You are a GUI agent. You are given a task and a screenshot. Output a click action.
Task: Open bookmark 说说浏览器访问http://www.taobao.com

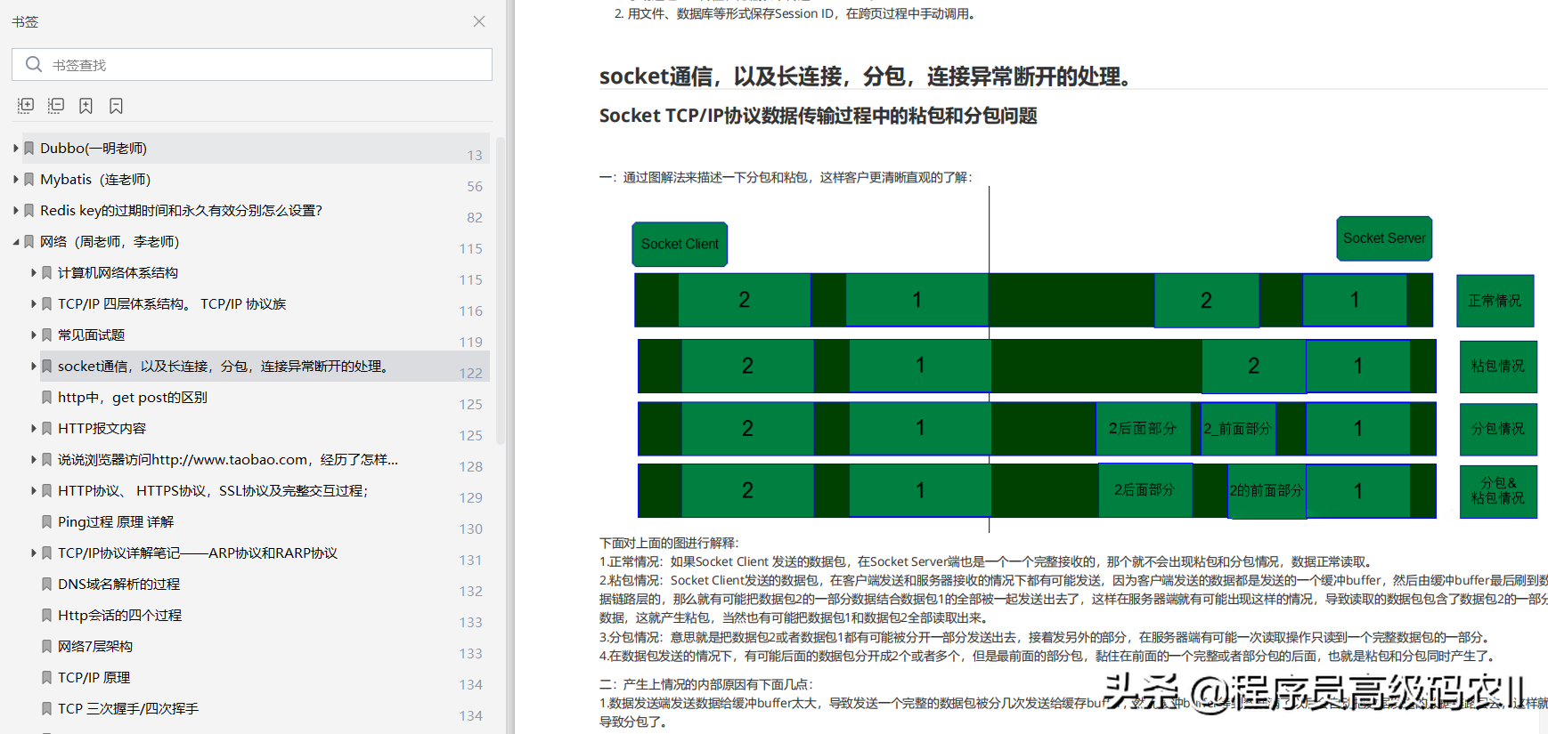coord(228,459)
